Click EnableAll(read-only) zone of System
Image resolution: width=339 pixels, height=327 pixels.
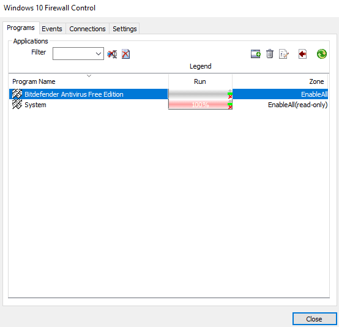tap(298, 105)
